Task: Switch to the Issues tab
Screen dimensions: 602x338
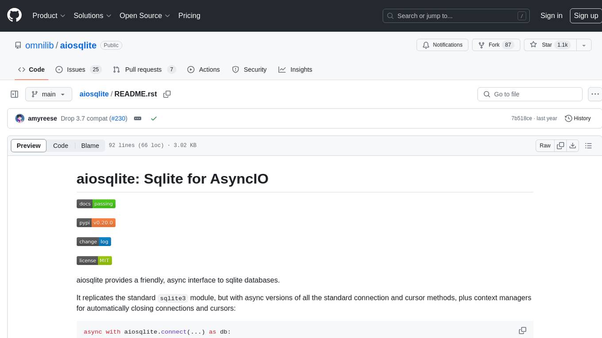Action: (x=78, y=69)
